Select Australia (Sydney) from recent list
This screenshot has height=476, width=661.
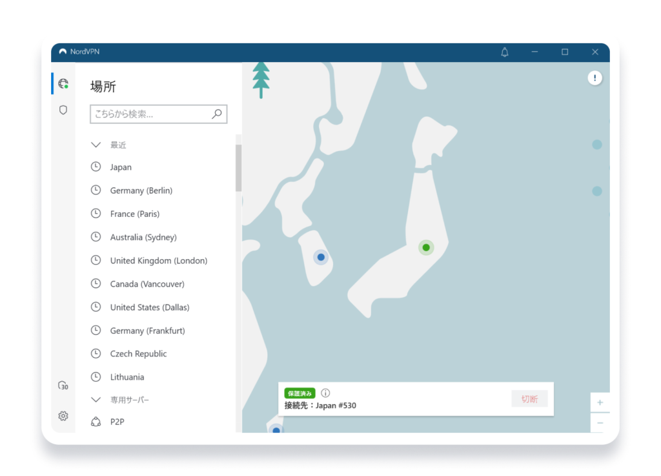(x=143, y=238)
